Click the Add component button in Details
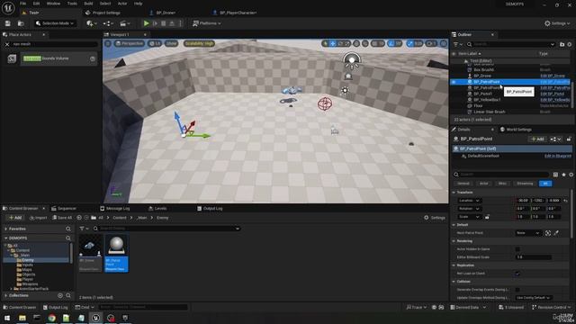This screenshot has width=576, height=324. pos(537,139)
